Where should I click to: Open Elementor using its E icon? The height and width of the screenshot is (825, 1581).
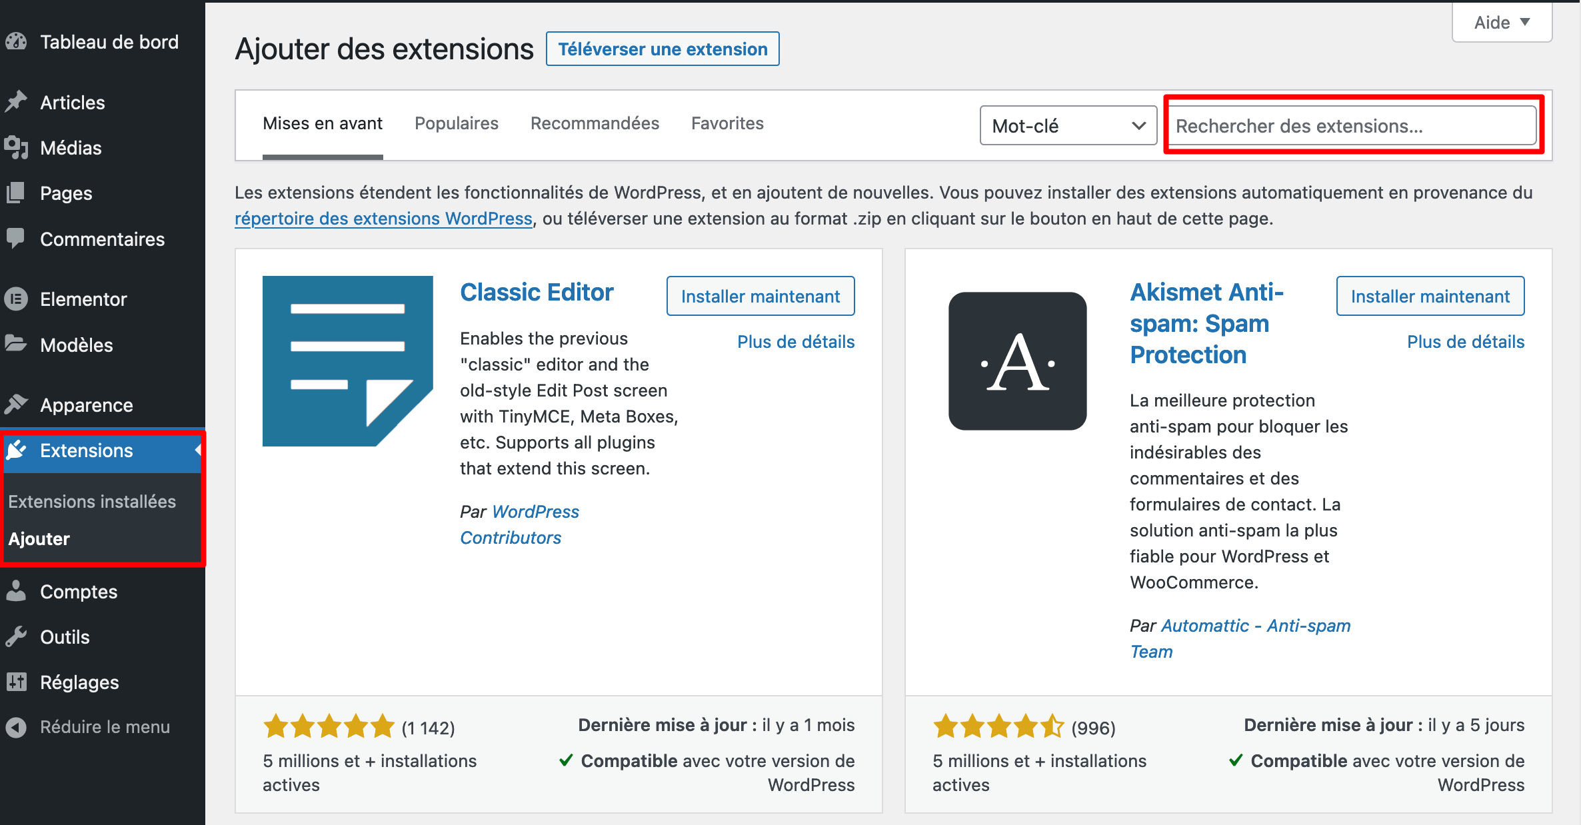pyautogui.click(x=17, y=299)
